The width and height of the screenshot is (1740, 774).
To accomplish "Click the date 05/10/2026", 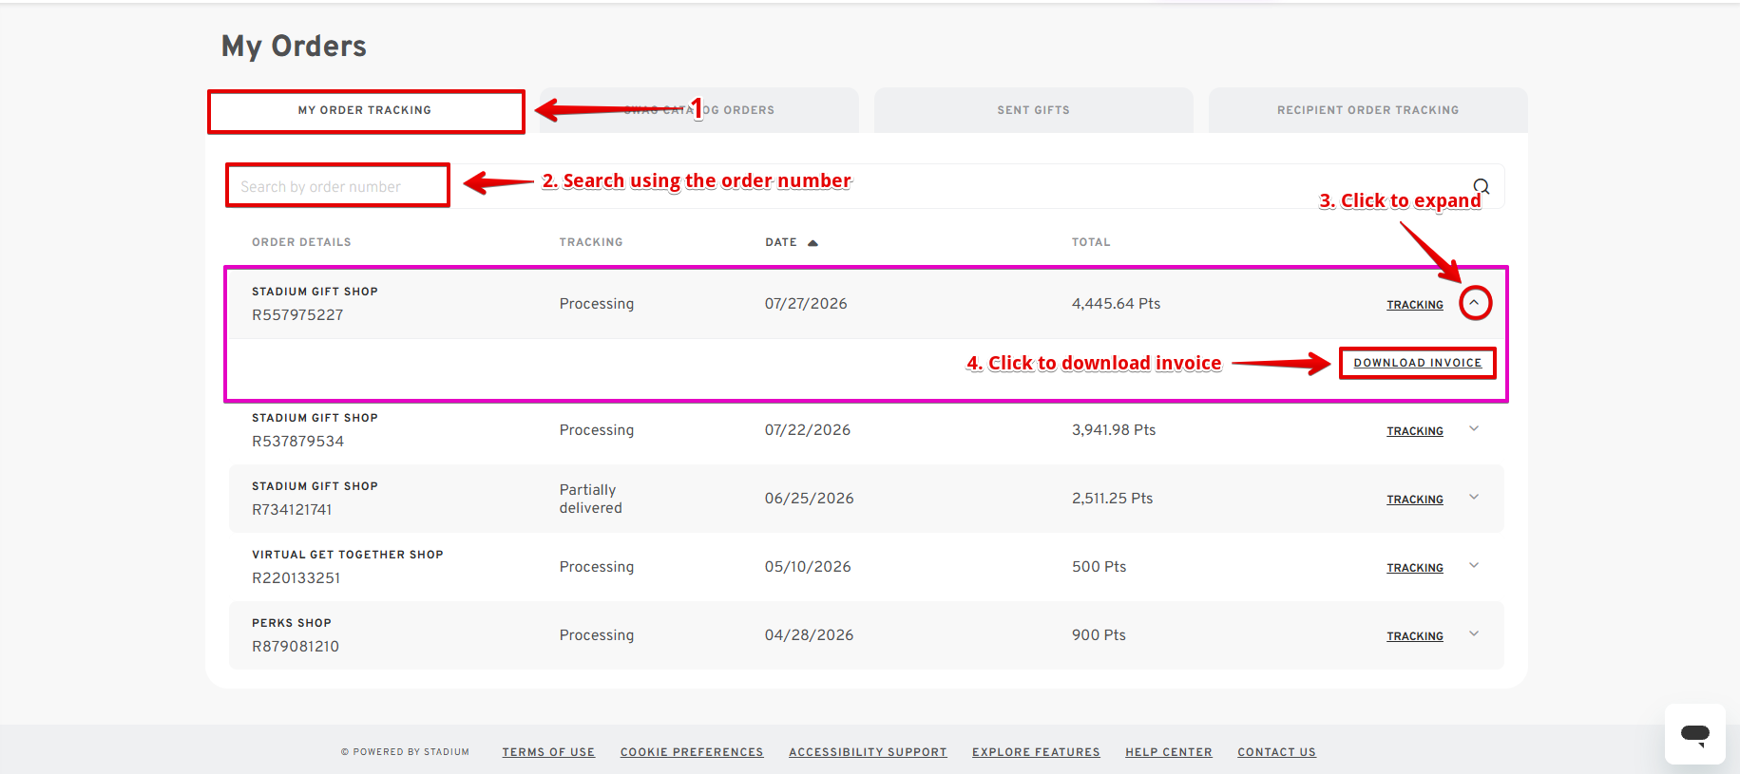I will click(808, 566).
